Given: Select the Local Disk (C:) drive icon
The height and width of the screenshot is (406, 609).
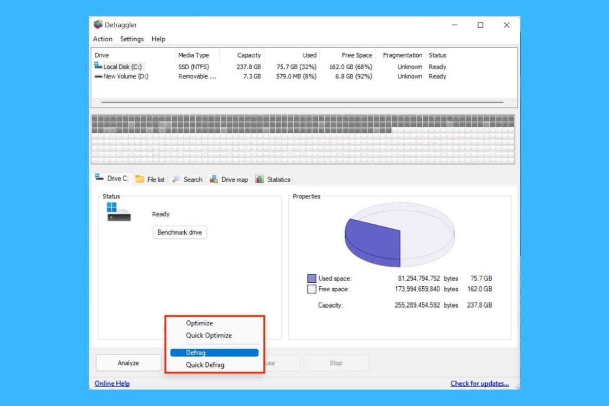Looking at the screenshot, I should pyautogui.click(x=97, y=66).
